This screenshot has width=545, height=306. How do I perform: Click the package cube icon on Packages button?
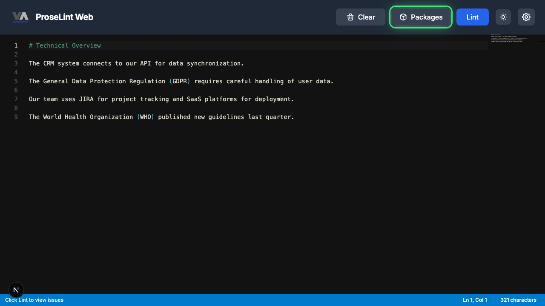(403, 17)
